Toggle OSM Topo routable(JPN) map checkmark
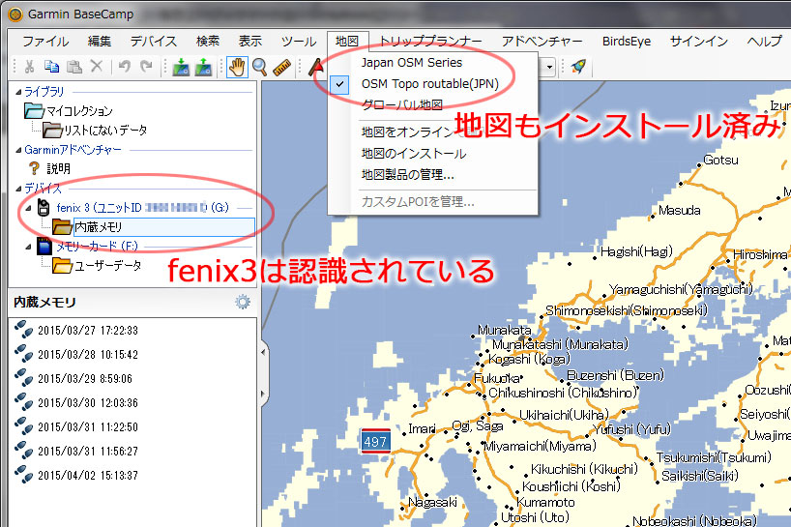The width and height of the screenshot is (791, 527). 340,84
